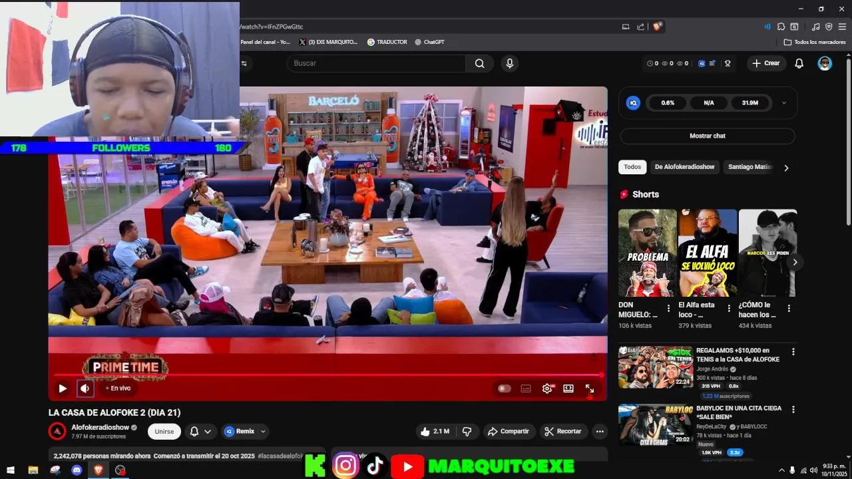Toggle the autoplay switch in player

click(x=505, y=389)
